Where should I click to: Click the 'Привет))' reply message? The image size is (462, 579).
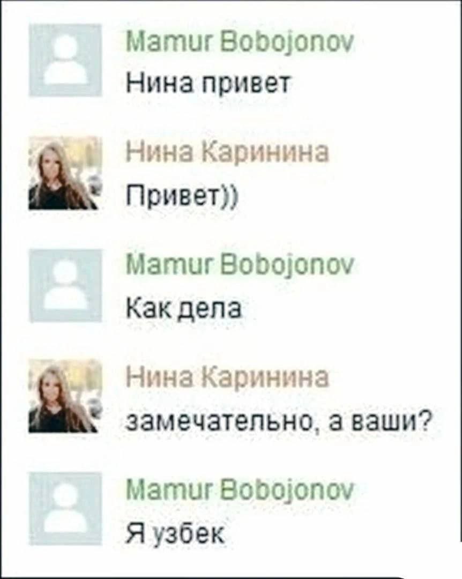pyautogui.click(x=182, y=197)
